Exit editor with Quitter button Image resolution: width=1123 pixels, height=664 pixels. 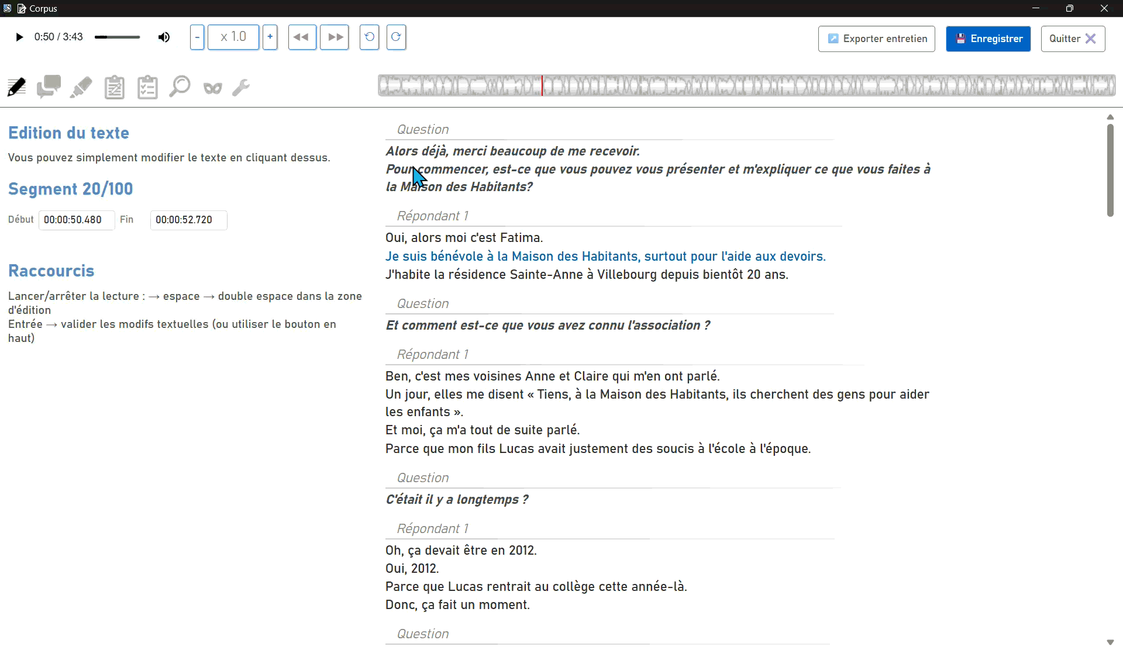click(1073, 39)
